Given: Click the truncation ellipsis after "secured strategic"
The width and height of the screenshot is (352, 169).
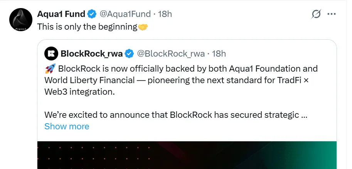Looking at the screenshot, I should click(303, 115).
